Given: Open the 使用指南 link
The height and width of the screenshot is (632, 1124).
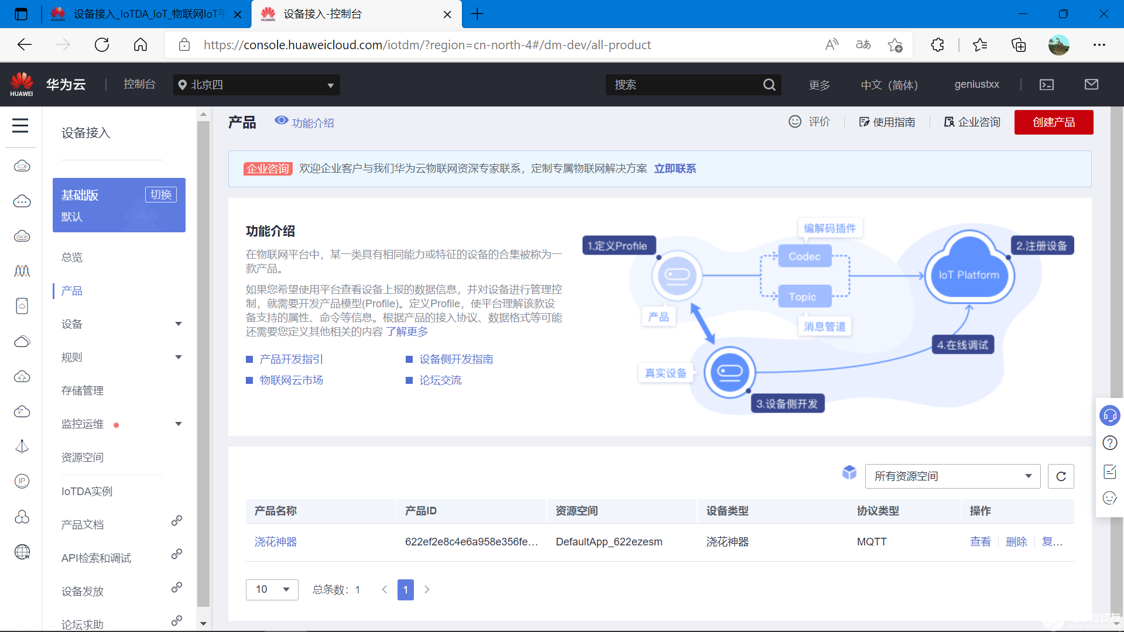Looking at the screenshot, I should click(887, 122).
